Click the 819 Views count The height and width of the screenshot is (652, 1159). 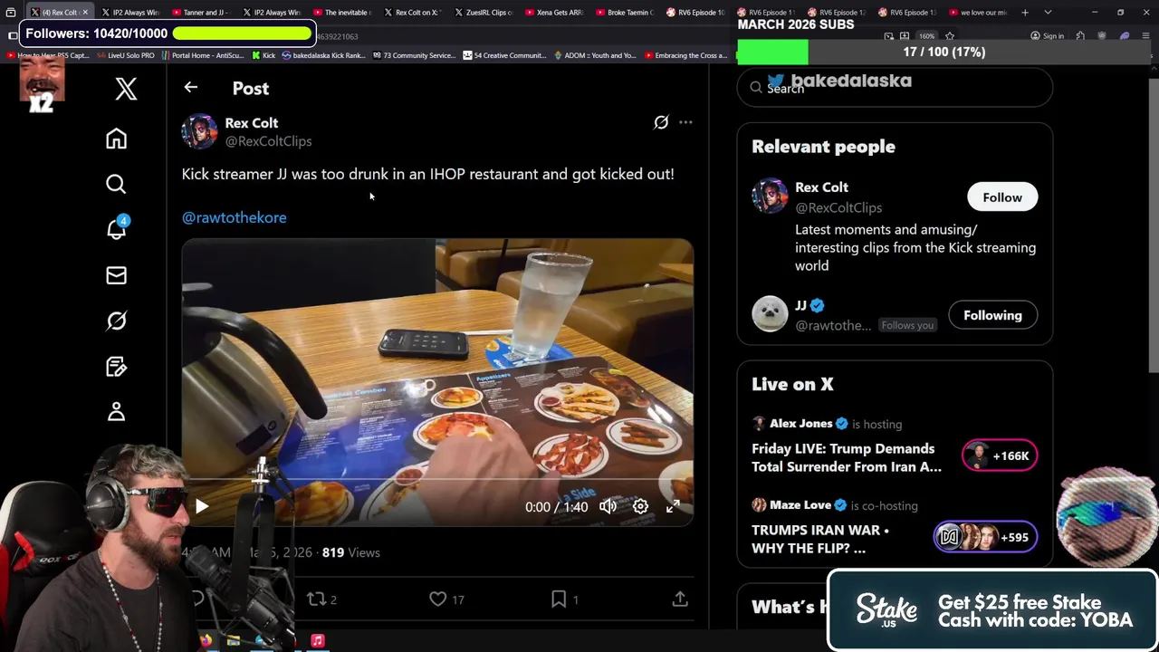click(350, 552)
